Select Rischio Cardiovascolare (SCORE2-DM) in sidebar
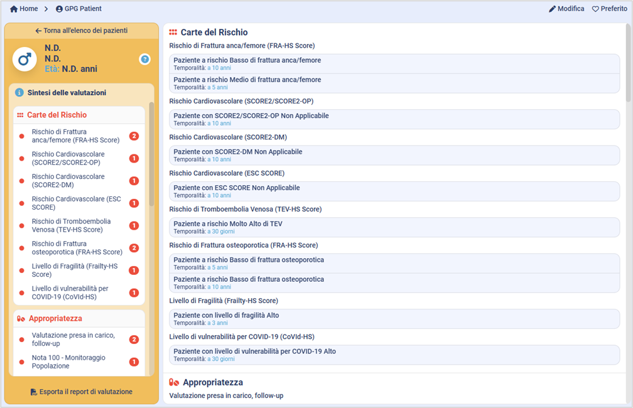 [x=68, y=181]
